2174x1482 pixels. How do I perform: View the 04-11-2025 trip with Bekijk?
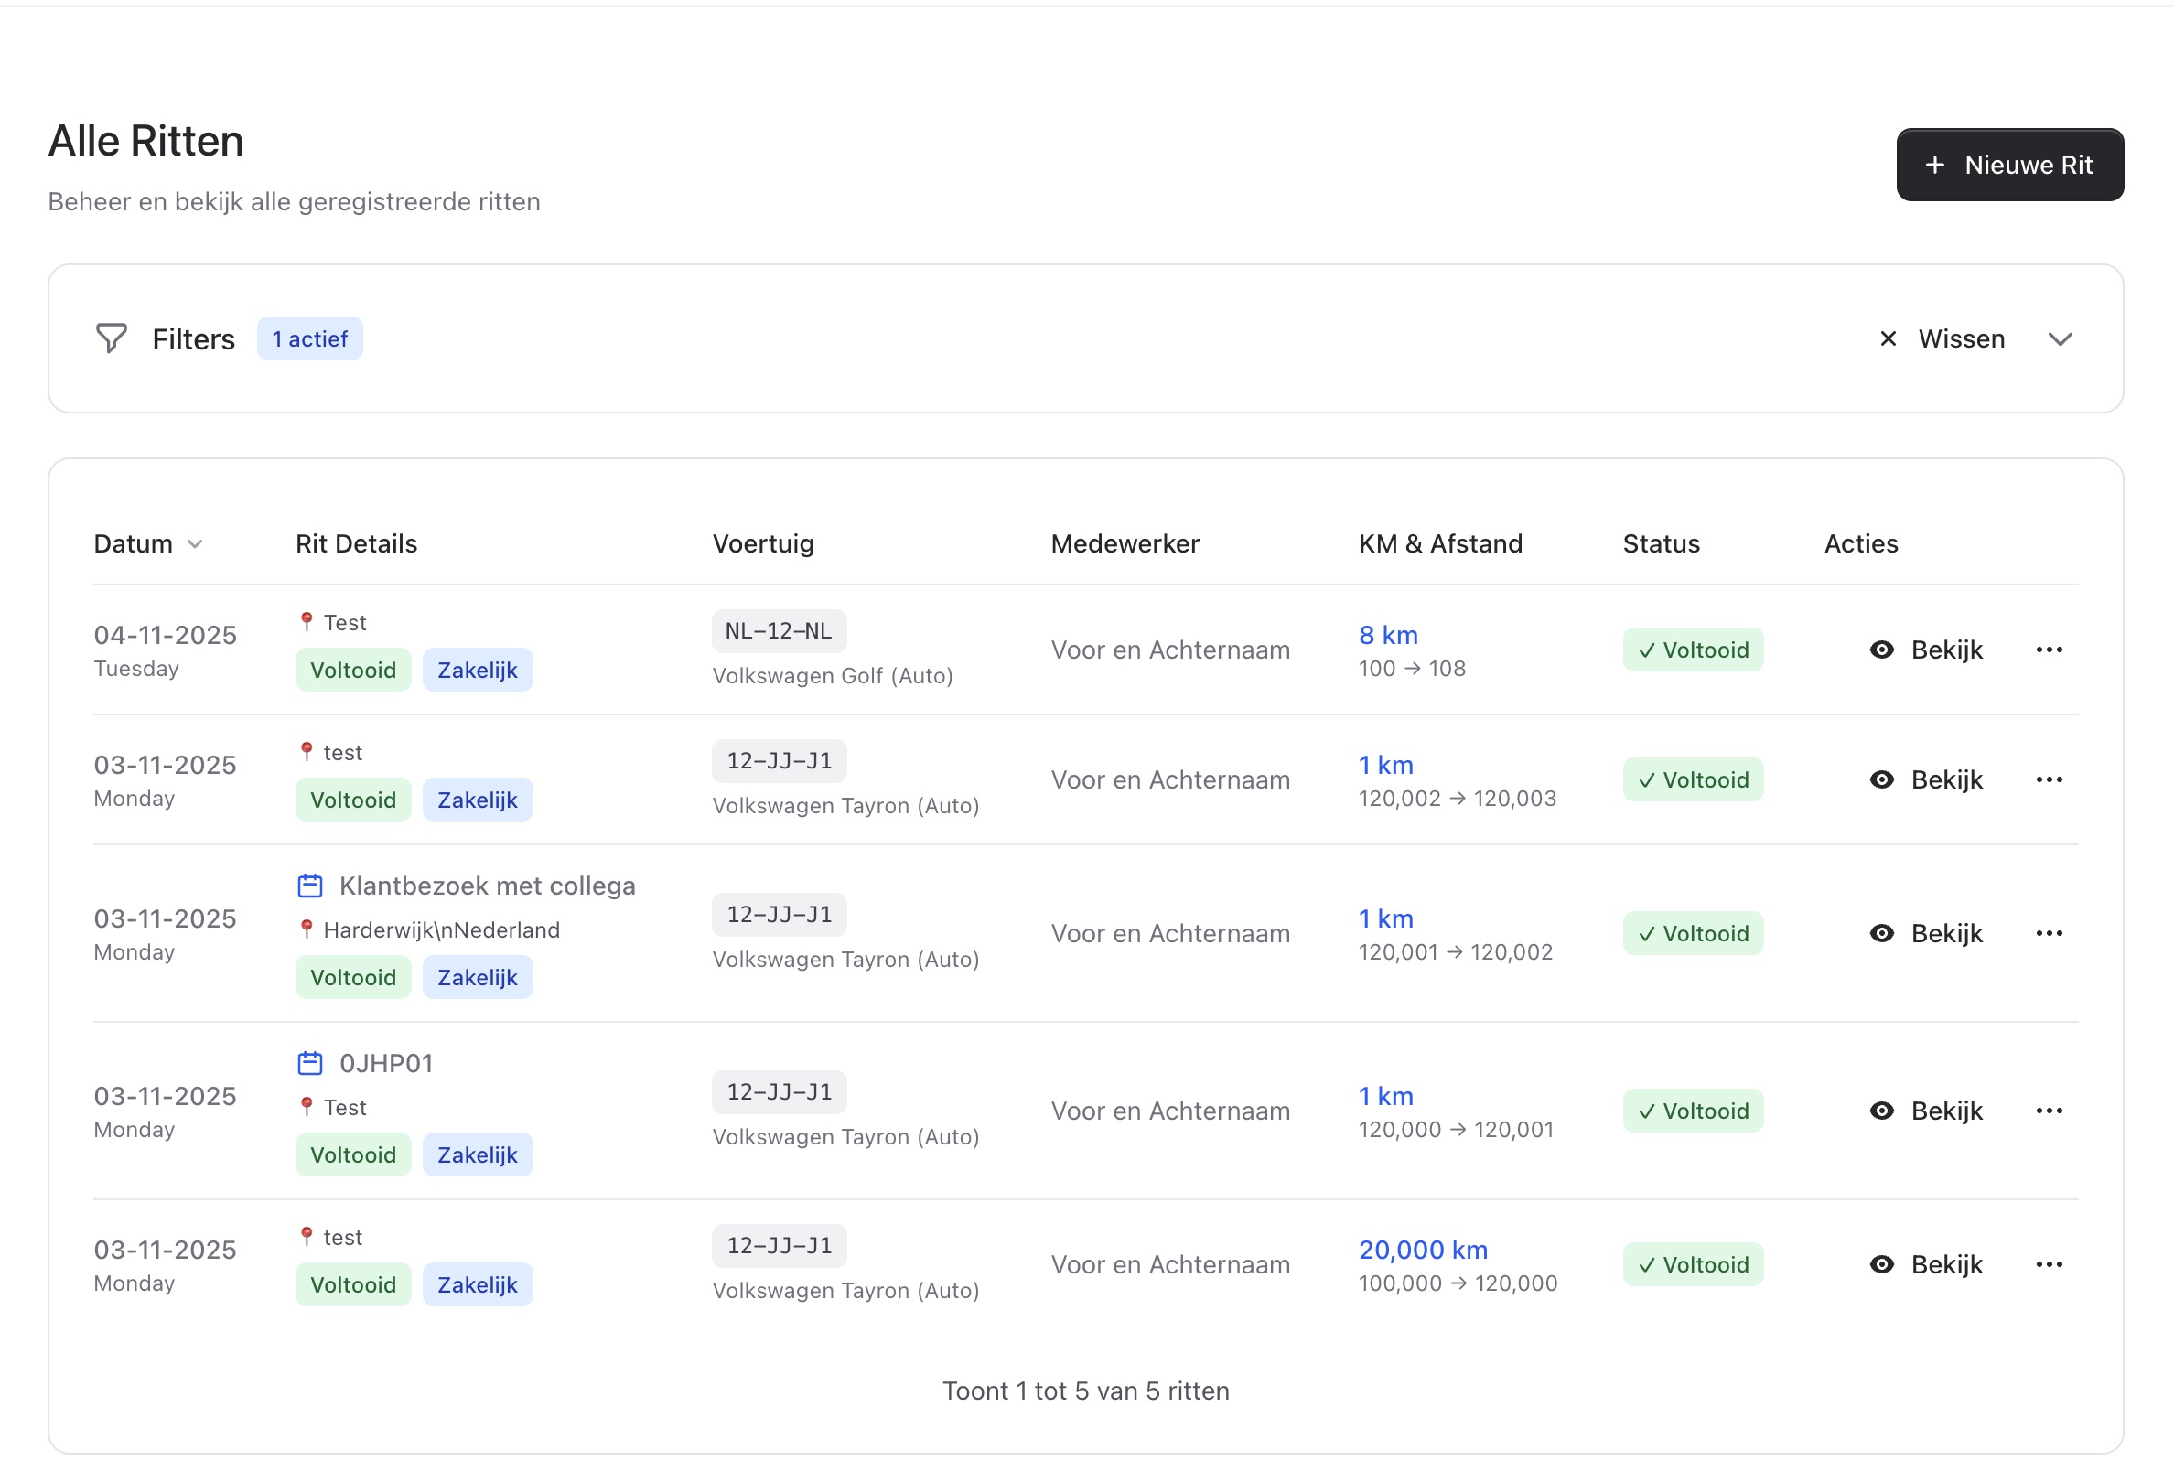click(1926, 650)
